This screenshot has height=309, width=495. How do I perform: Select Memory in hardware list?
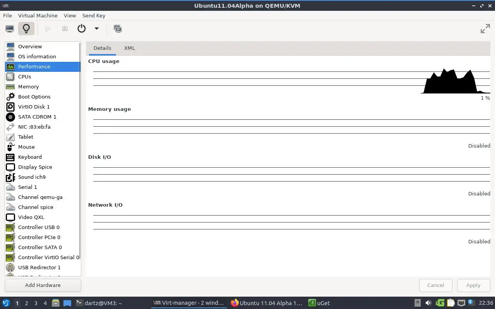pos(42,87)
